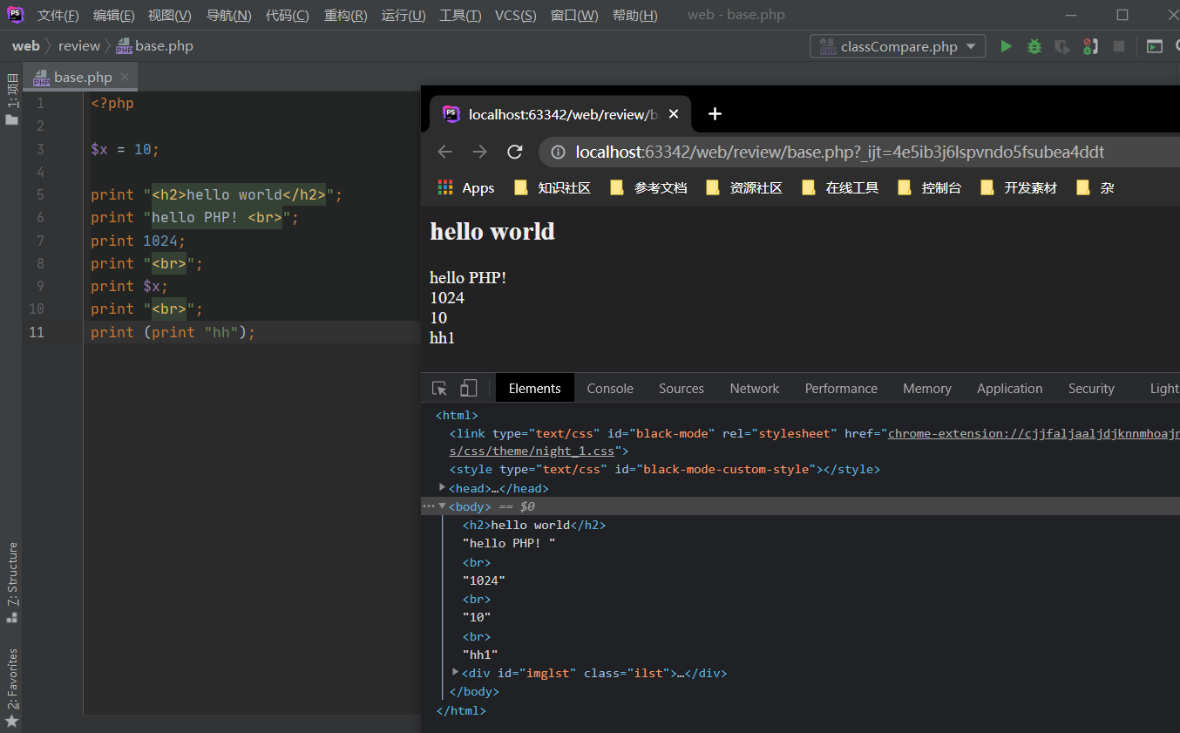This screenshot has width=1180, height=733.
Task: Open the terminal-run window icon in toolbar
Action: [1155, 46]
